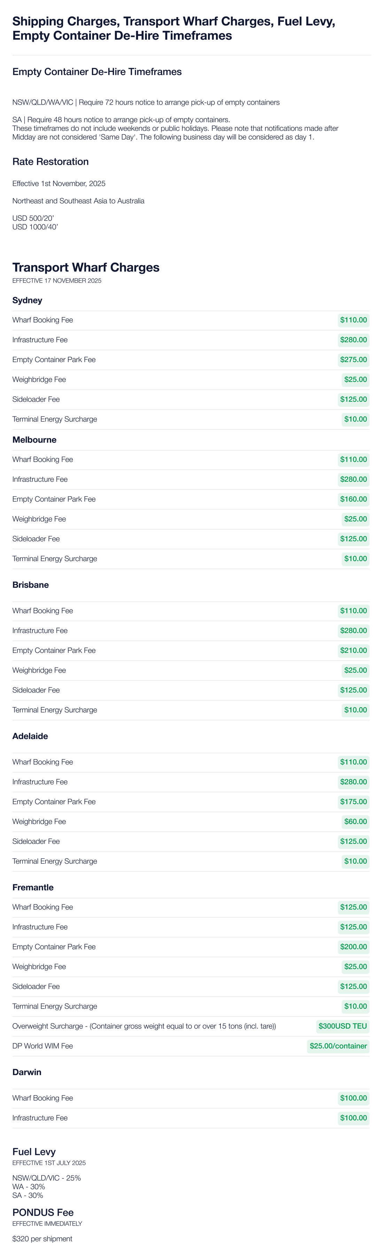Click the Fuel Levy heading

[x=34, y=1151]
